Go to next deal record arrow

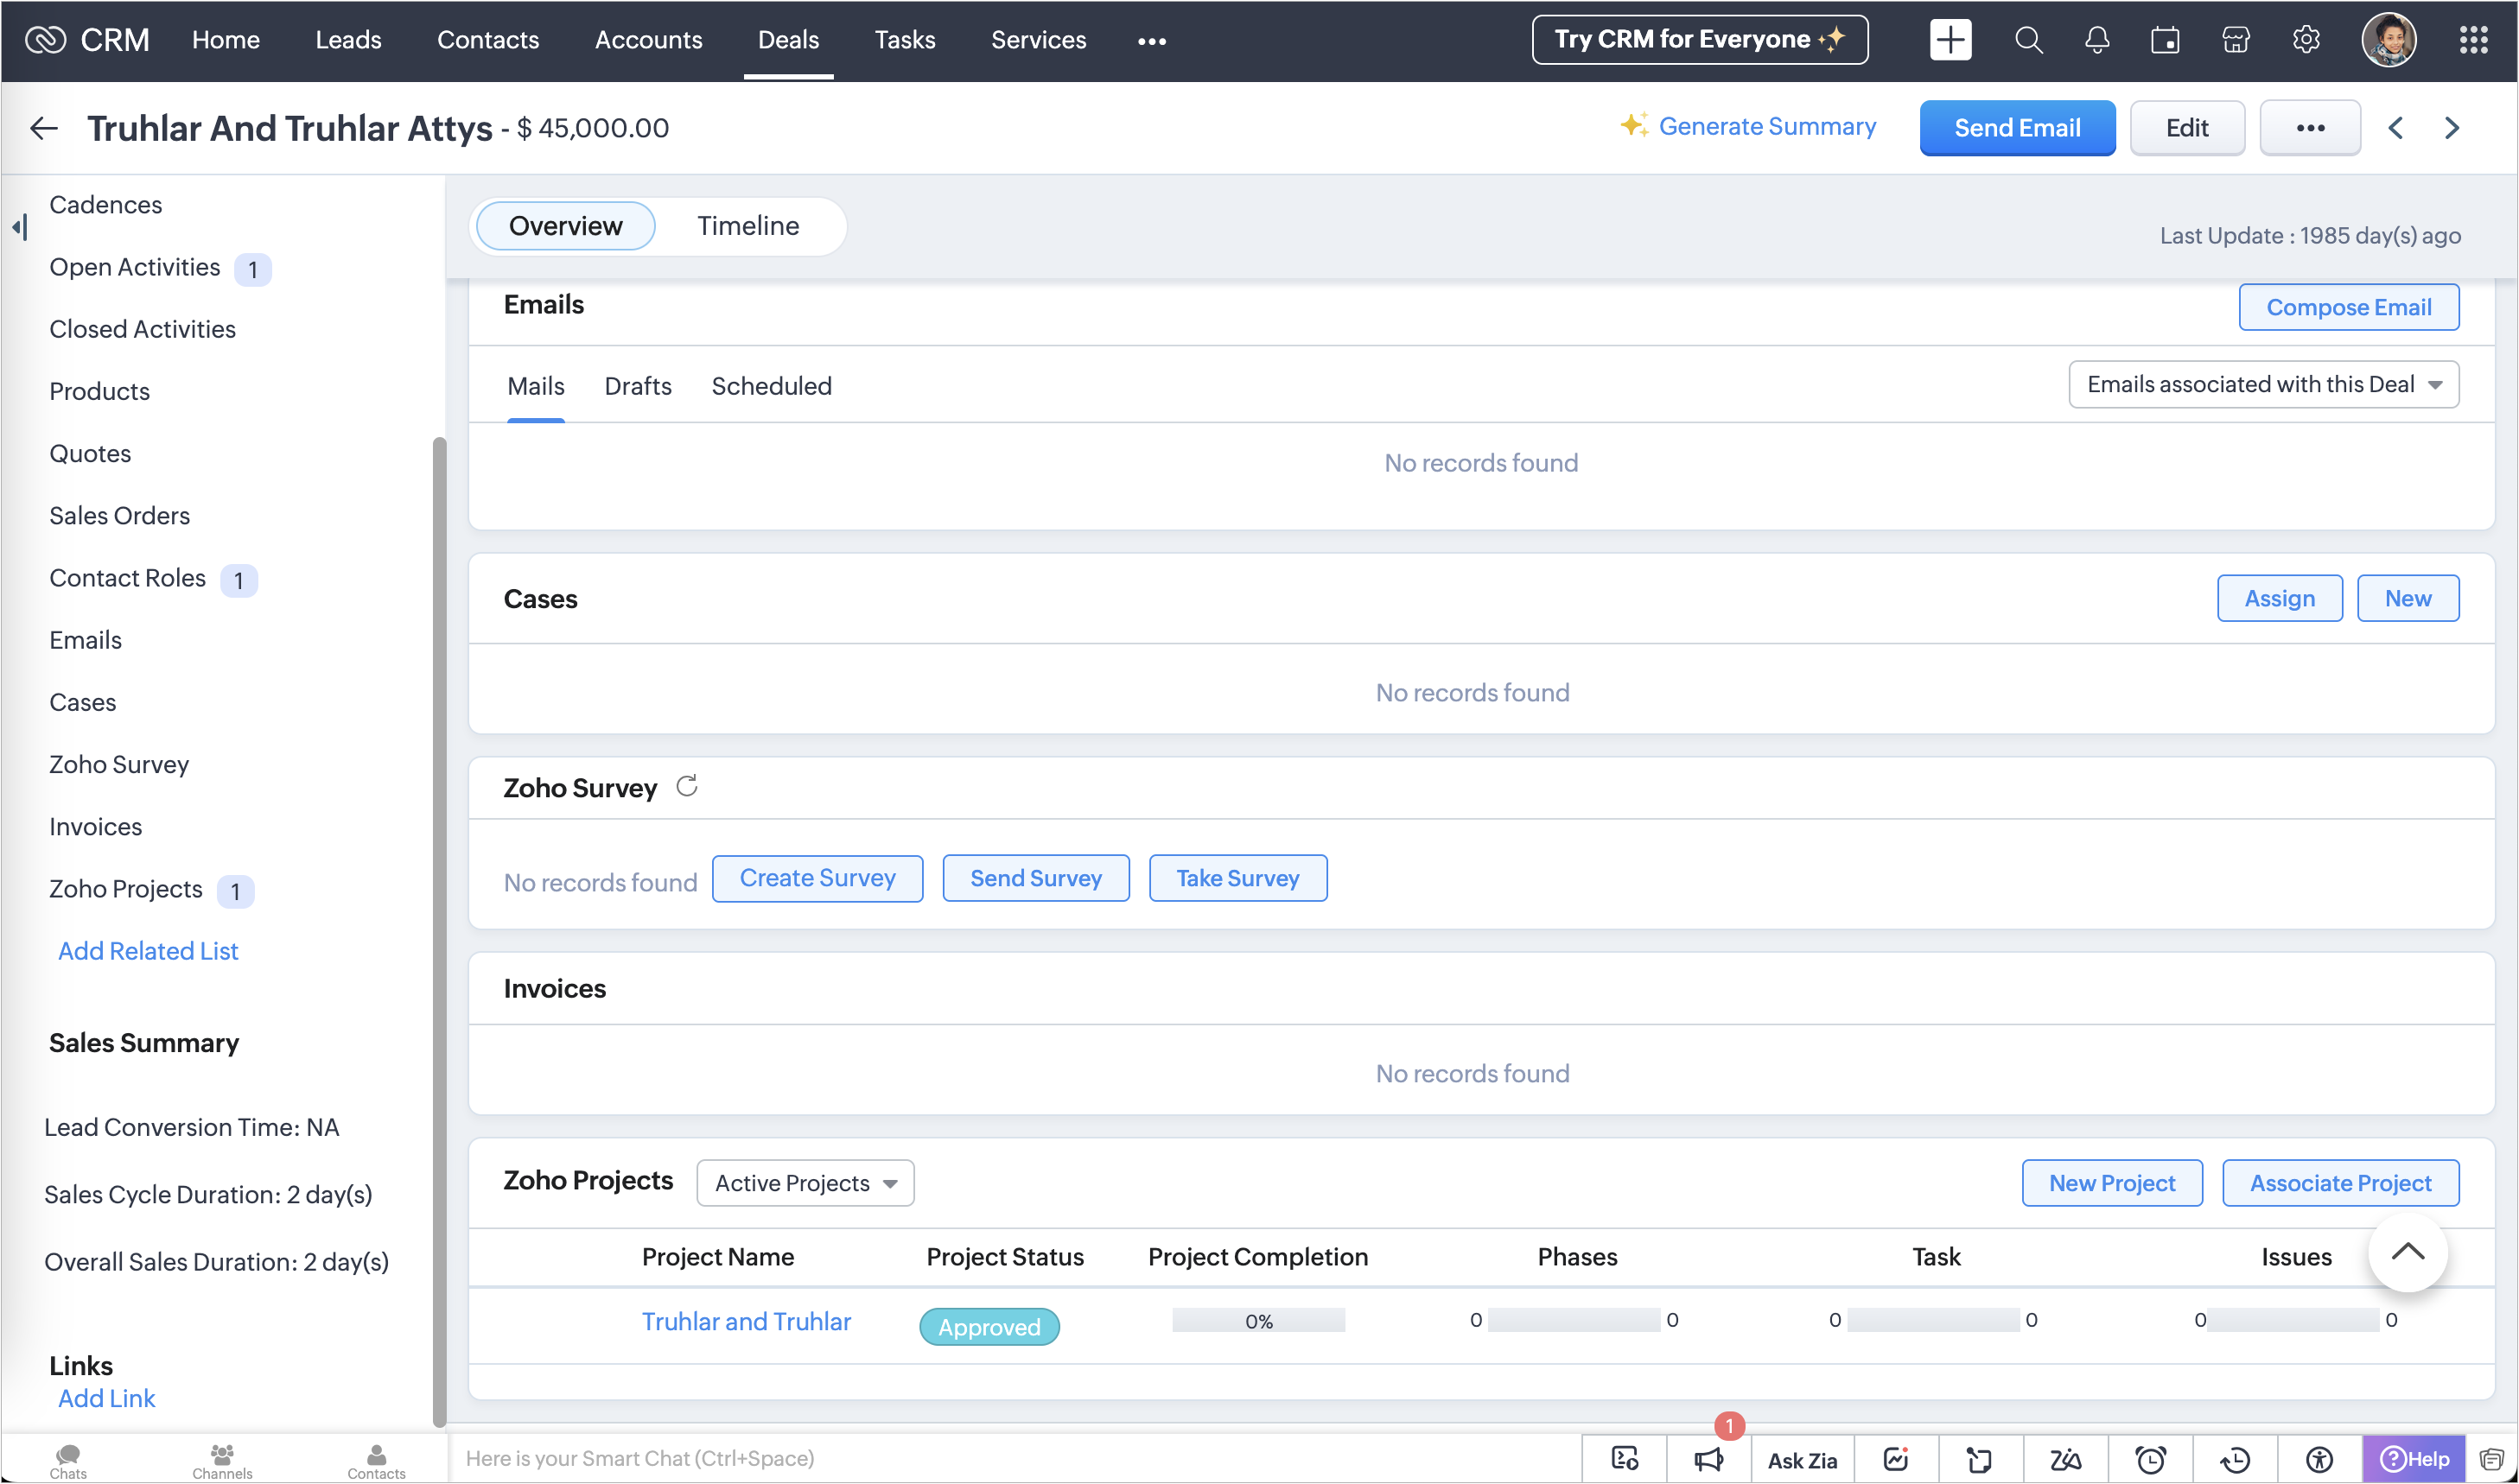[x=2452, y=128]
